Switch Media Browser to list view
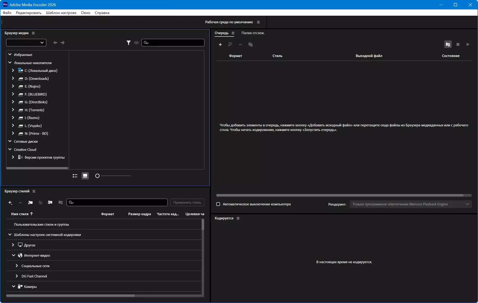This screenshot has width=478, height=303. tap(75, 176)
